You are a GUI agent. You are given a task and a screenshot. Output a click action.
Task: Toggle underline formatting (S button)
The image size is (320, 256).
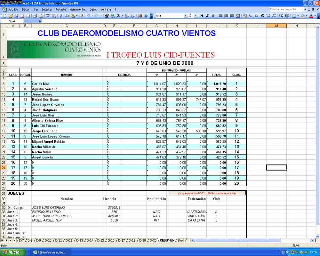[213, 16]
